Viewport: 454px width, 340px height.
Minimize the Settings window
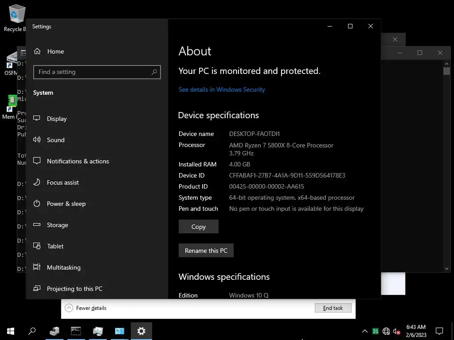tap(330, 26)
